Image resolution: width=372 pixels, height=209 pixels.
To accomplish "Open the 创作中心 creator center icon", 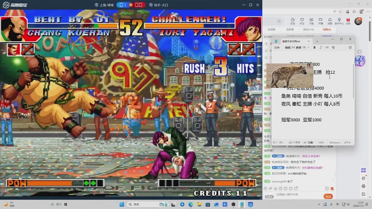I will click(339, 21).
